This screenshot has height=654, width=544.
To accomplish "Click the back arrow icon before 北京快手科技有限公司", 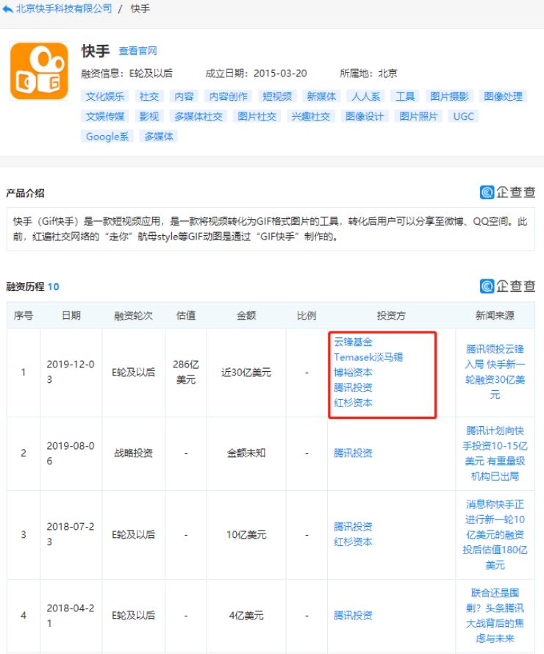I will pos(7,9).
